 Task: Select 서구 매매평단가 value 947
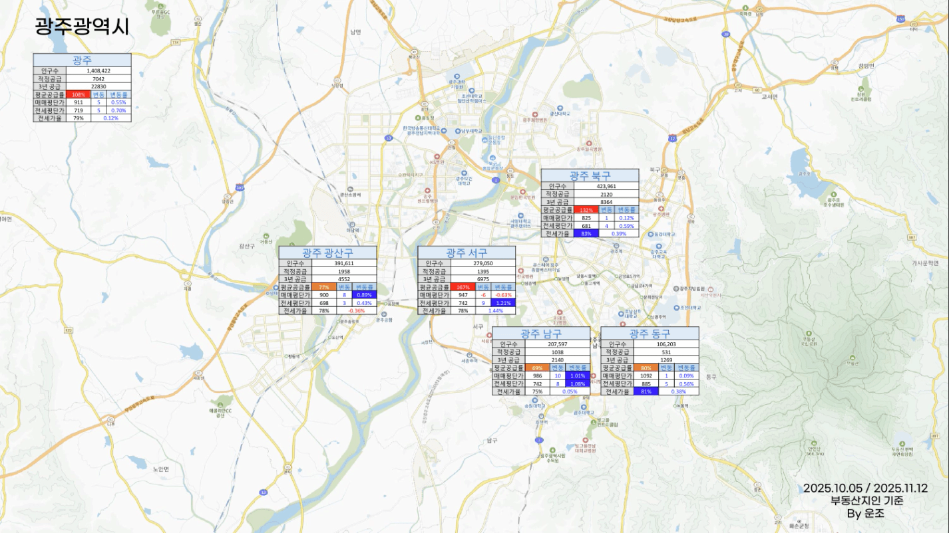tap(463, 295)
